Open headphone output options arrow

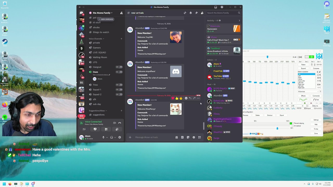115,137
